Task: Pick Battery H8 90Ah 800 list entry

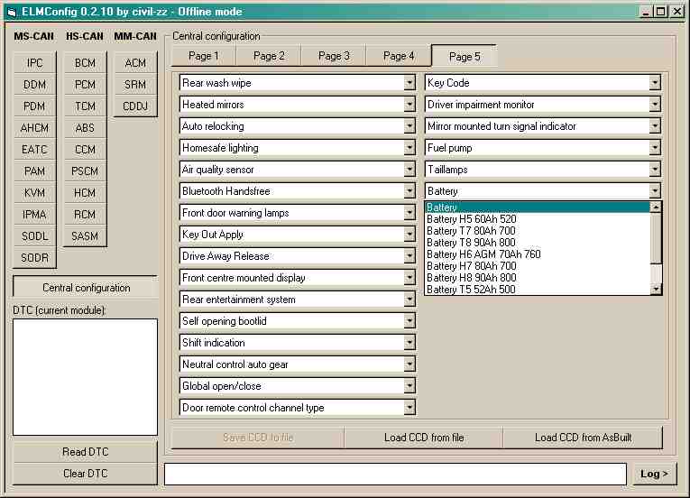Action: click(471, 278)
